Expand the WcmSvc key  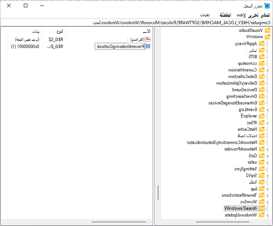tap(268, 202)
